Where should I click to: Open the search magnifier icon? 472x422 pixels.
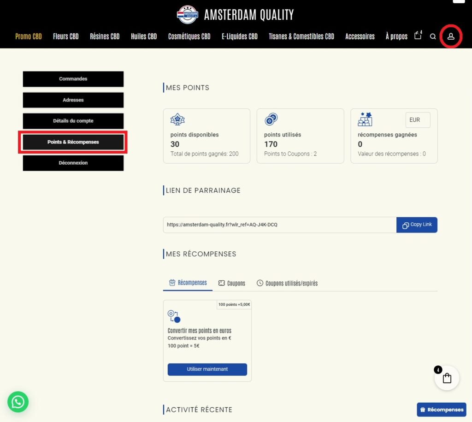[433, 36]
